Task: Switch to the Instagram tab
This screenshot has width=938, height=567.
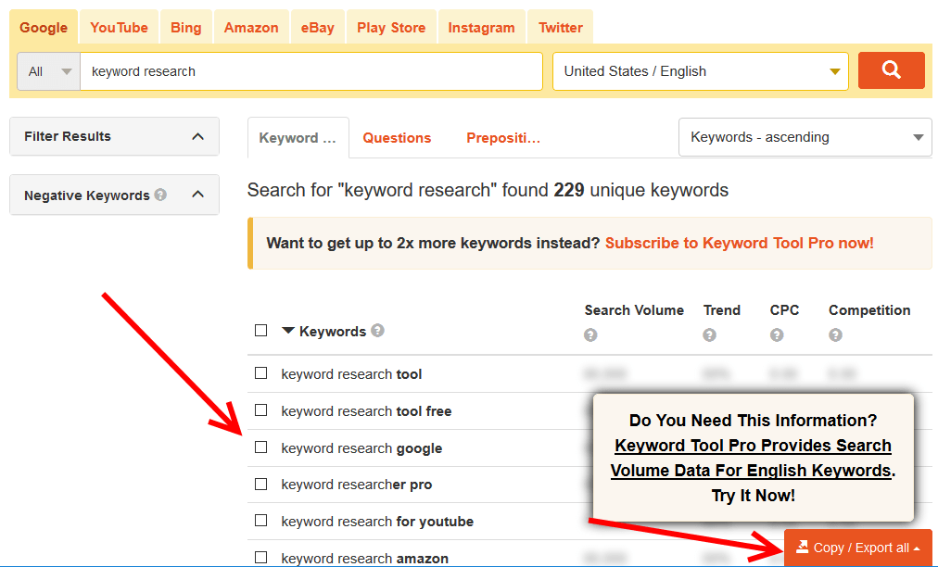Action: pyautogui.click(x=482, y=28)
